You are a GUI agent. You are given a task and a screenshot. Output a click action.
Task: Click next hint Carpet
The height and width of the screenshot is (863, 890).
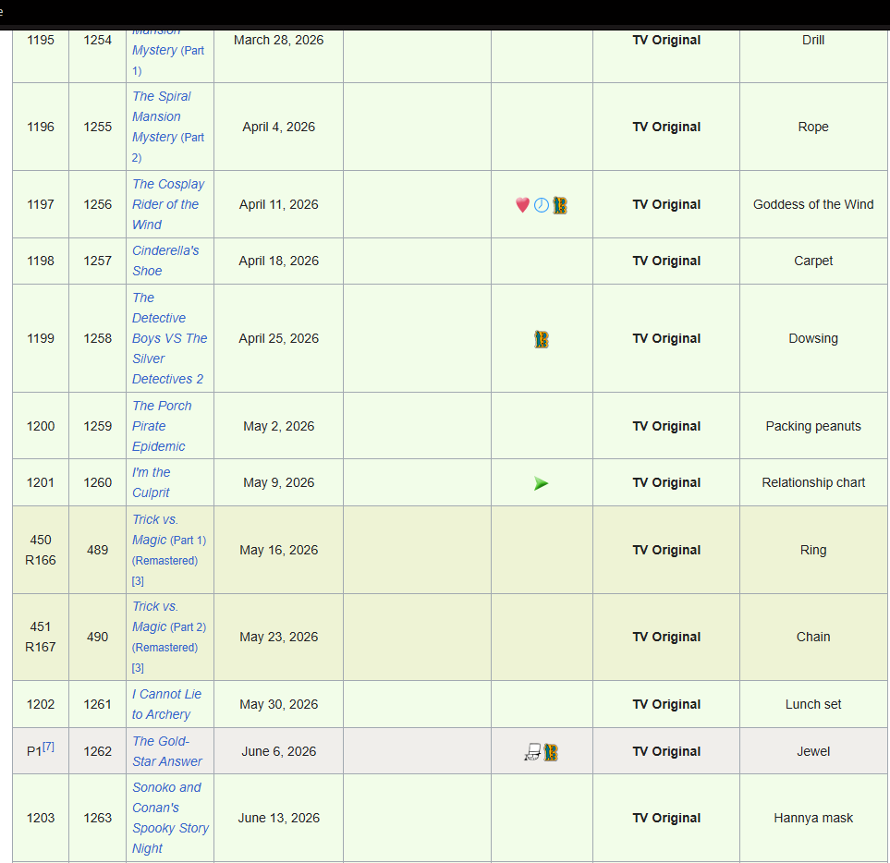click(812, 261)
